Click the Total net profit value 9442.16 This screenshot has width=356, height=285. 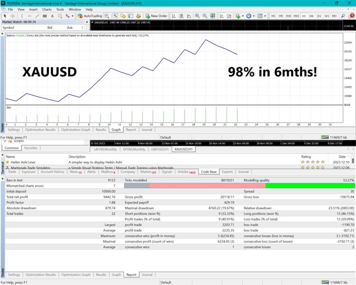(109, 197)
